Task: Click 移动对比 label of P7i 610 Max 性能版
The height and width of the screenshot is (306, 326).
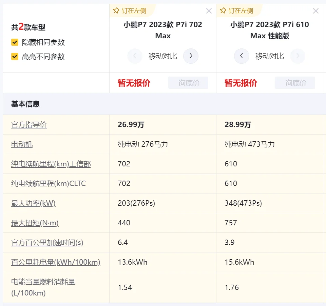Action: [x=270, y=56]
